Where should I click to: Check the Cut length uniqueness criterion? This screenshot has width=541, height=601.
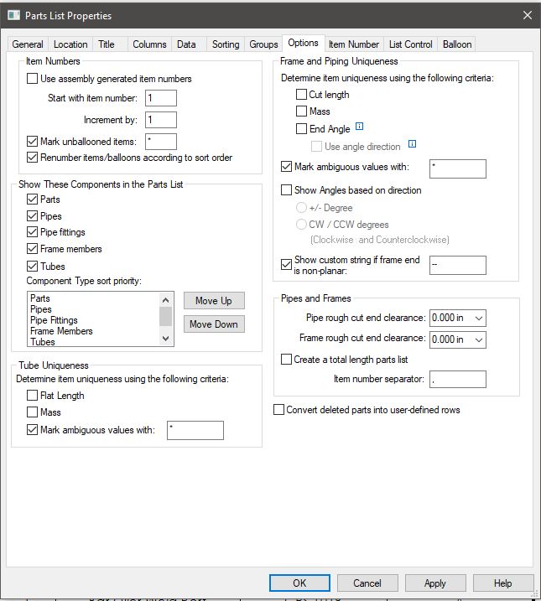coord(301,95)
